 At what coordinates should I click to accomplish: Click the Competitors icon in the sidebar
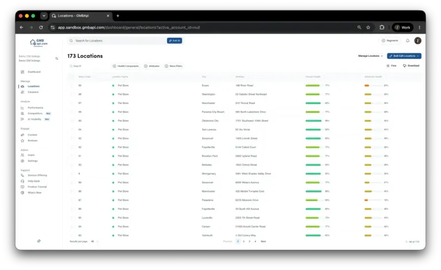pyautogui.click(x=22, y=114)
